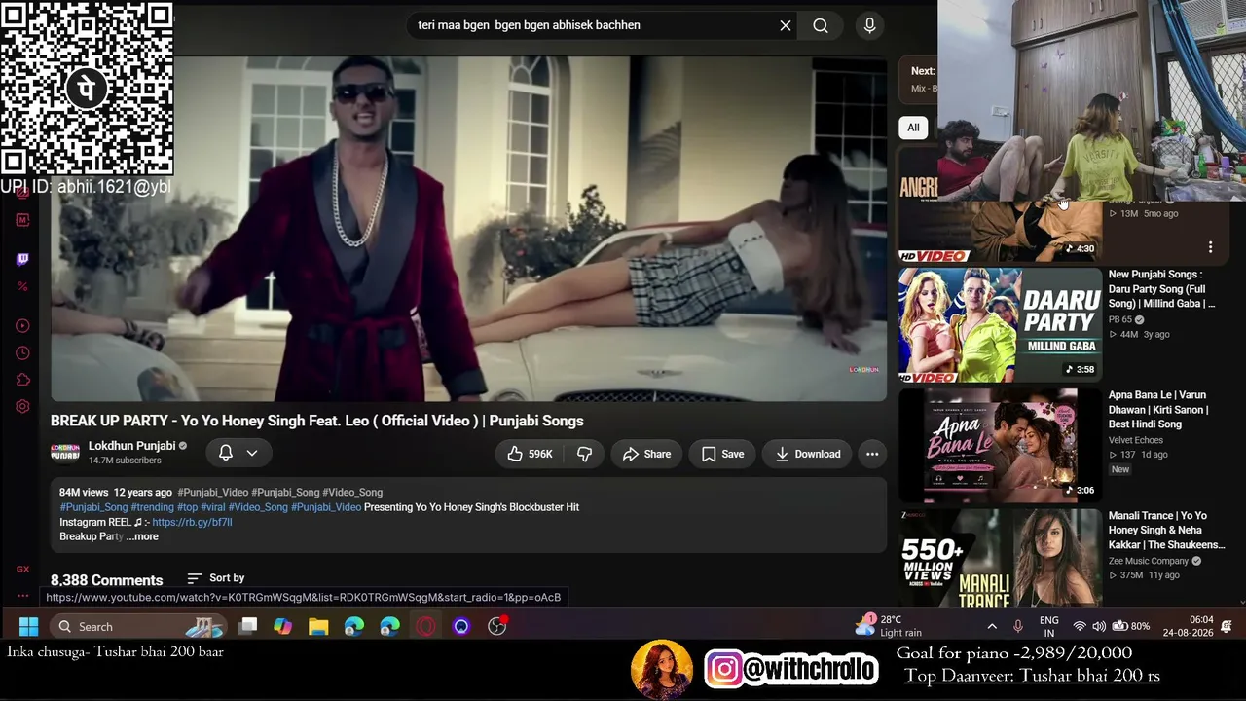Click the video player to pause
The image size is (1246, 701).
coord(469,229)
